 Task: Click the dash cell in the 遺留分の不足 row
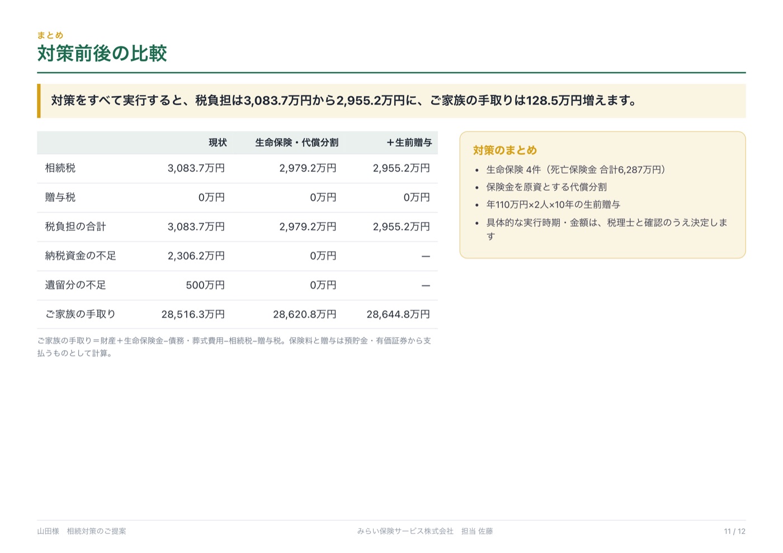point(426,285)
